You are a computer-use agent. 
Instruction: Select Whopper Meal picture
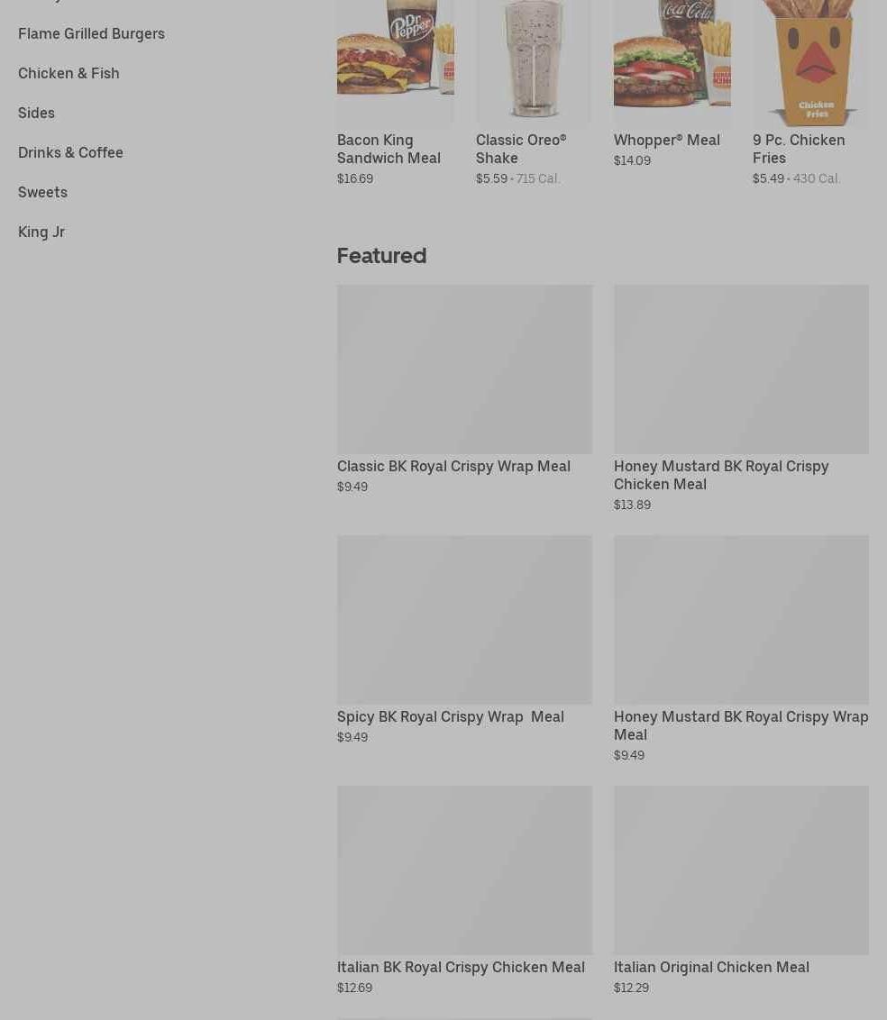pyautogui.click(x=672, y=62)
